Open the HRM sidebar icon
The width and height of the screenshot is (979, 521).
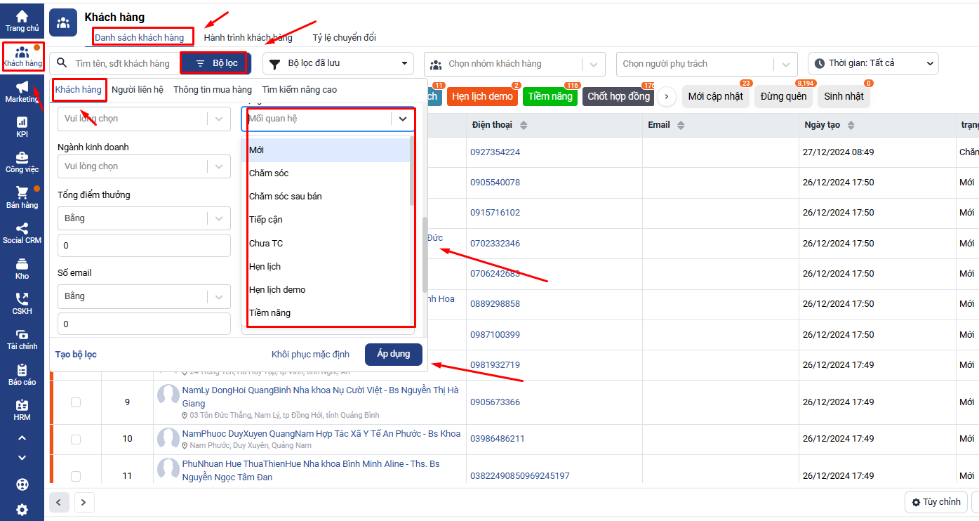pyautogui.click(x=22, y=406)
